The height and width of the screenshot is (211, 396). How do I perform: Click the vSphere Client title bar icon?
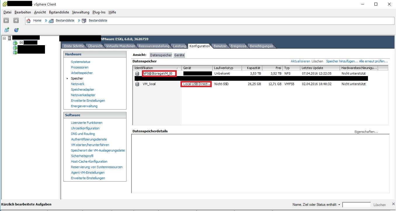pos(4,4)
